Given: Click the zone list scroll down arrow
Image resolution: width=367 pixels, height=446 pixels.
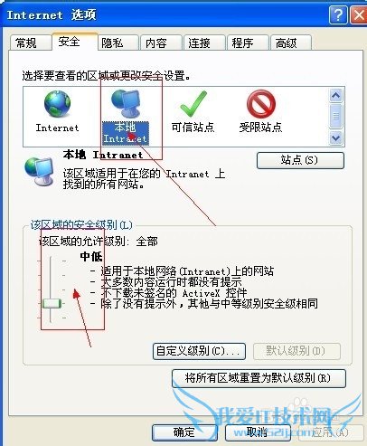Looking at the screenshot, I should pyautogui.click(x=335, y=138).
